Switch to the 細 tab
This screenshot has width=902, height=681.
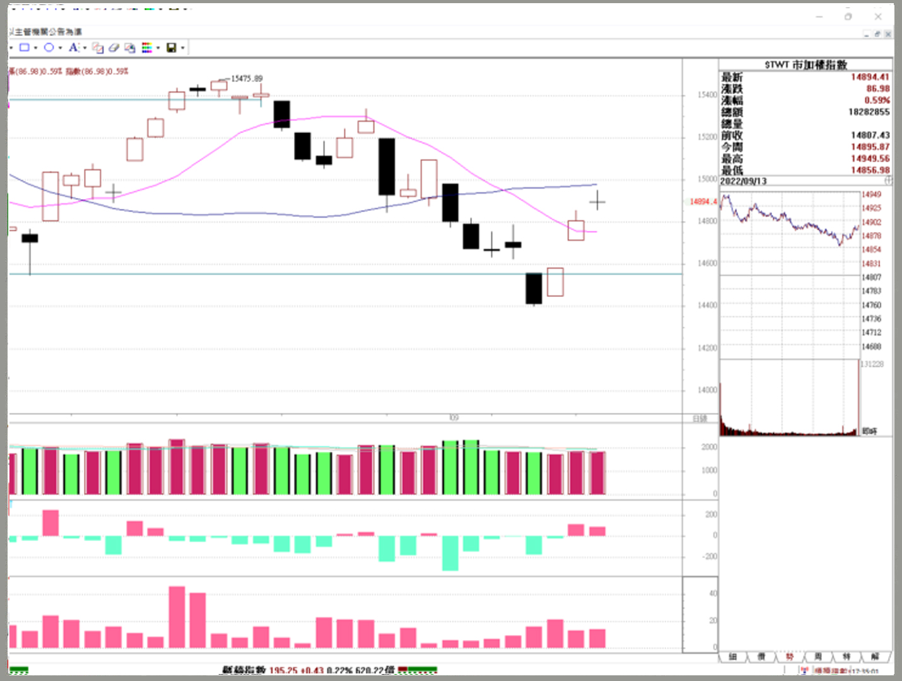[x=733, y=656]
